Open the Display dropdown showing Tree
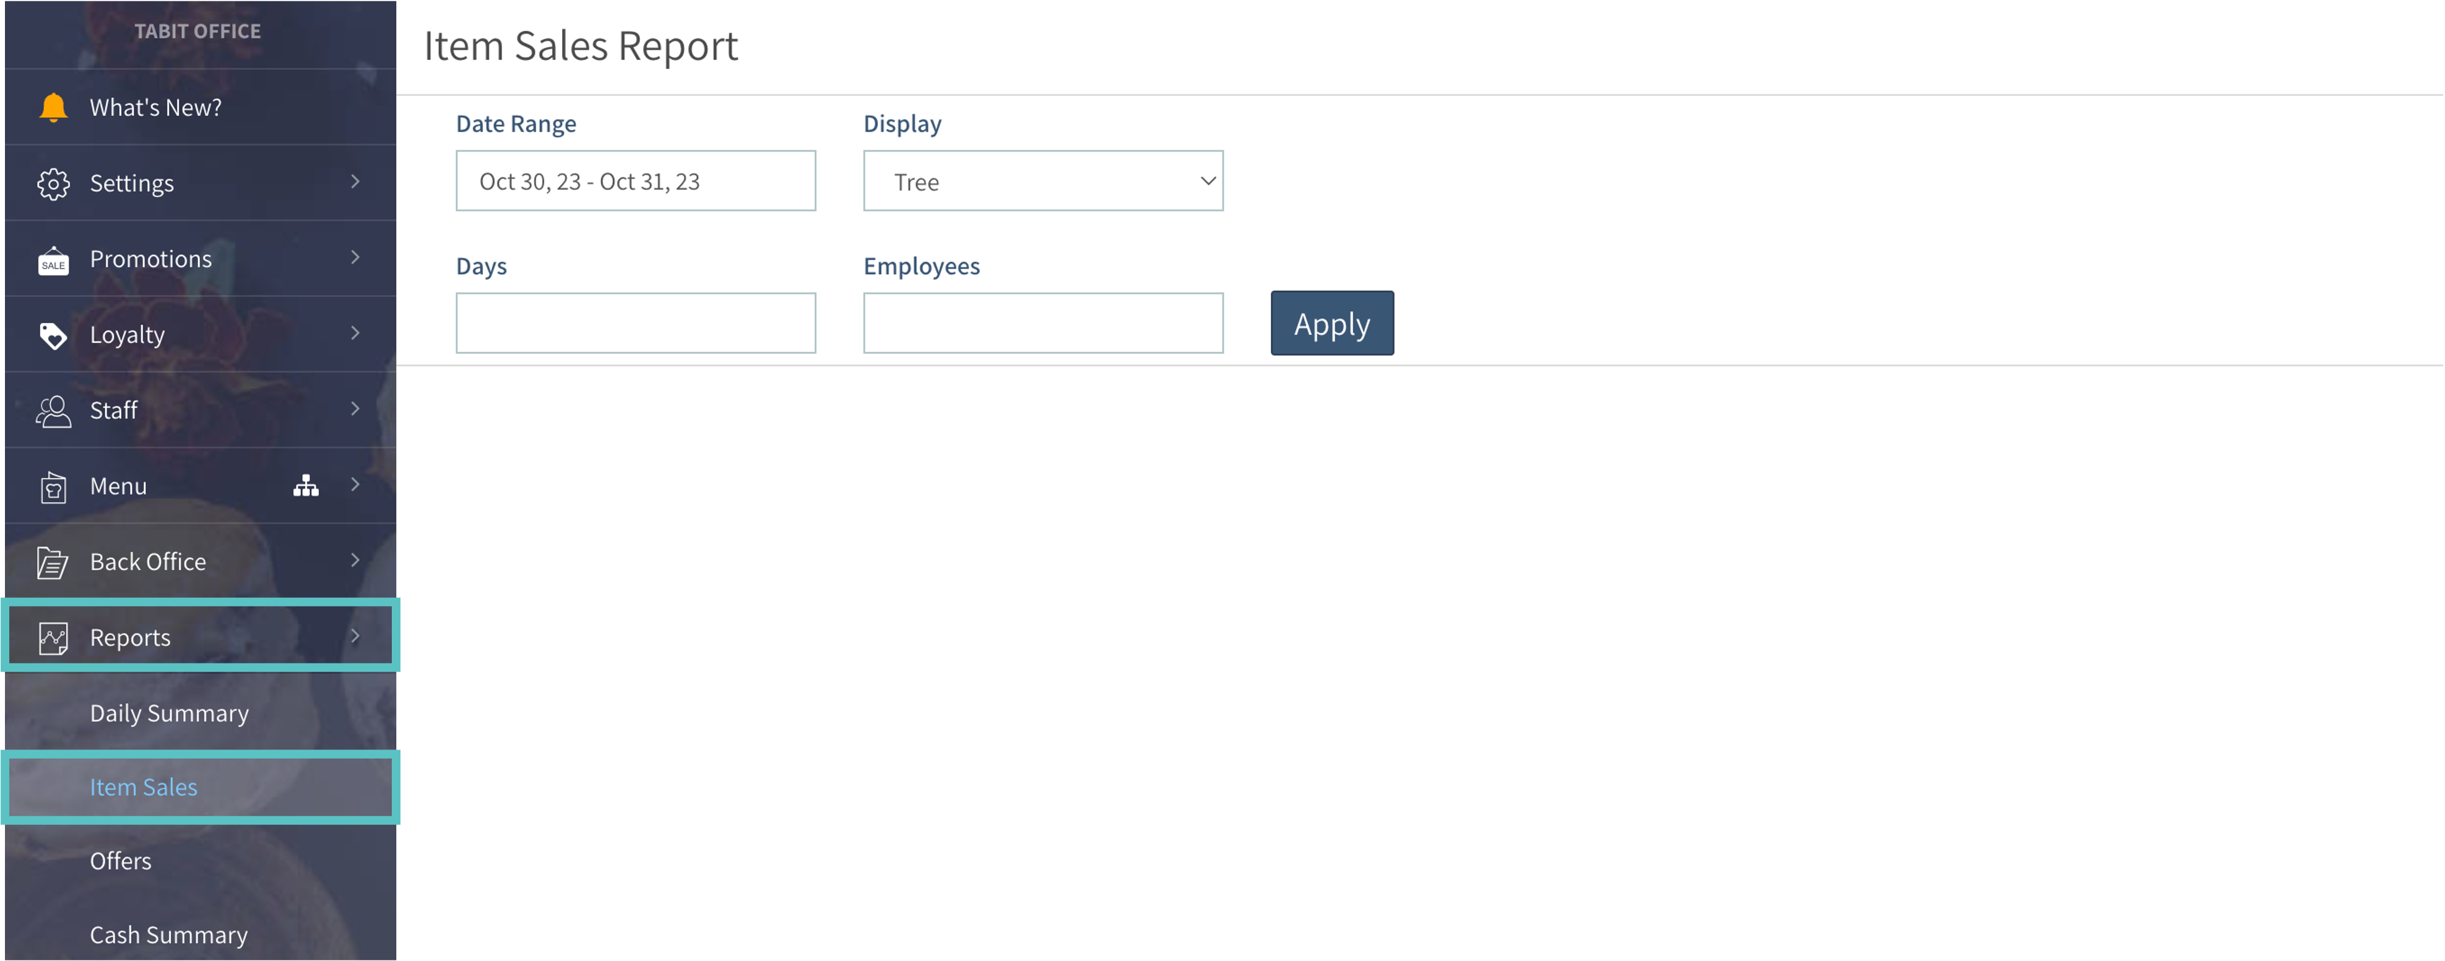Viewport: 2445px width, 961px height. pos(1042,181)
